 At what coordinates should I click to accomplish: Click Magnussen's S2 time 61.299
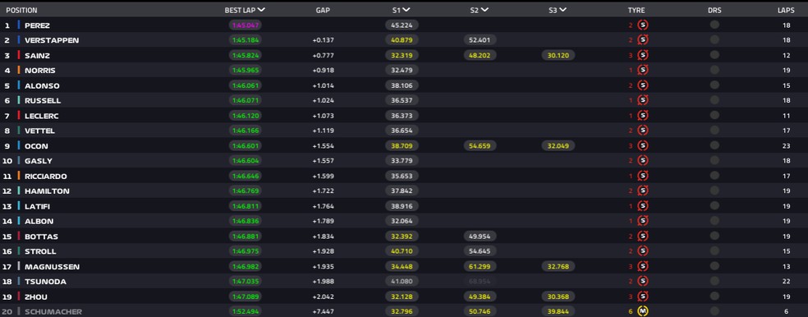[480, 266]
